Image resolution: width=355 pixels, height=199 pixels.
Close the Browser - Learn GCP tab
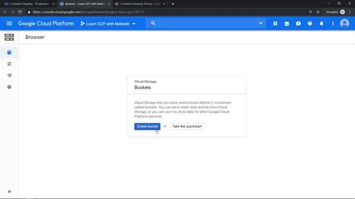109,4
